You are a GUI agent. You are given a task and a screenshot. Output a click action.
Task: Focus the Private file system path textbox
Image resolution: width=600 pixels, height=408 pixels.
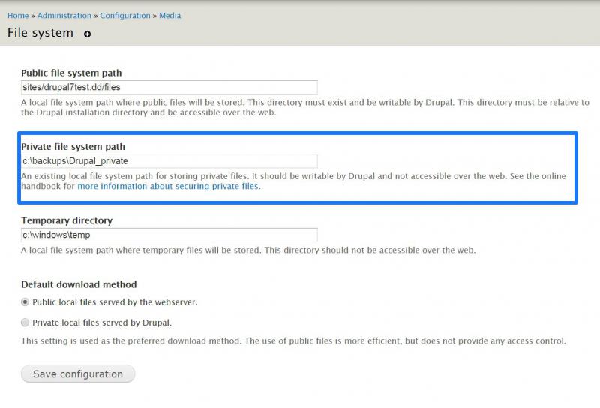pyautogui.click(x=169, y=161)
